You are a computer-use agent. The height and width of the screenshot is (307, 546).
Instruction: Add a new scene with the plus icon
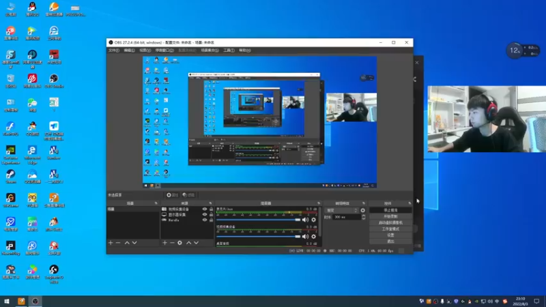tap(111, 243)
